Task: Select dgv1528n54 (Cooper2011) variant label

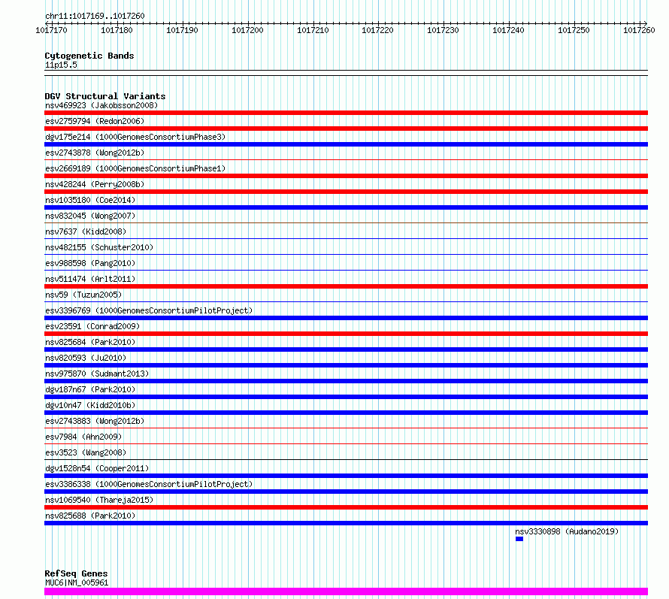Action: [x=97, y=468]
